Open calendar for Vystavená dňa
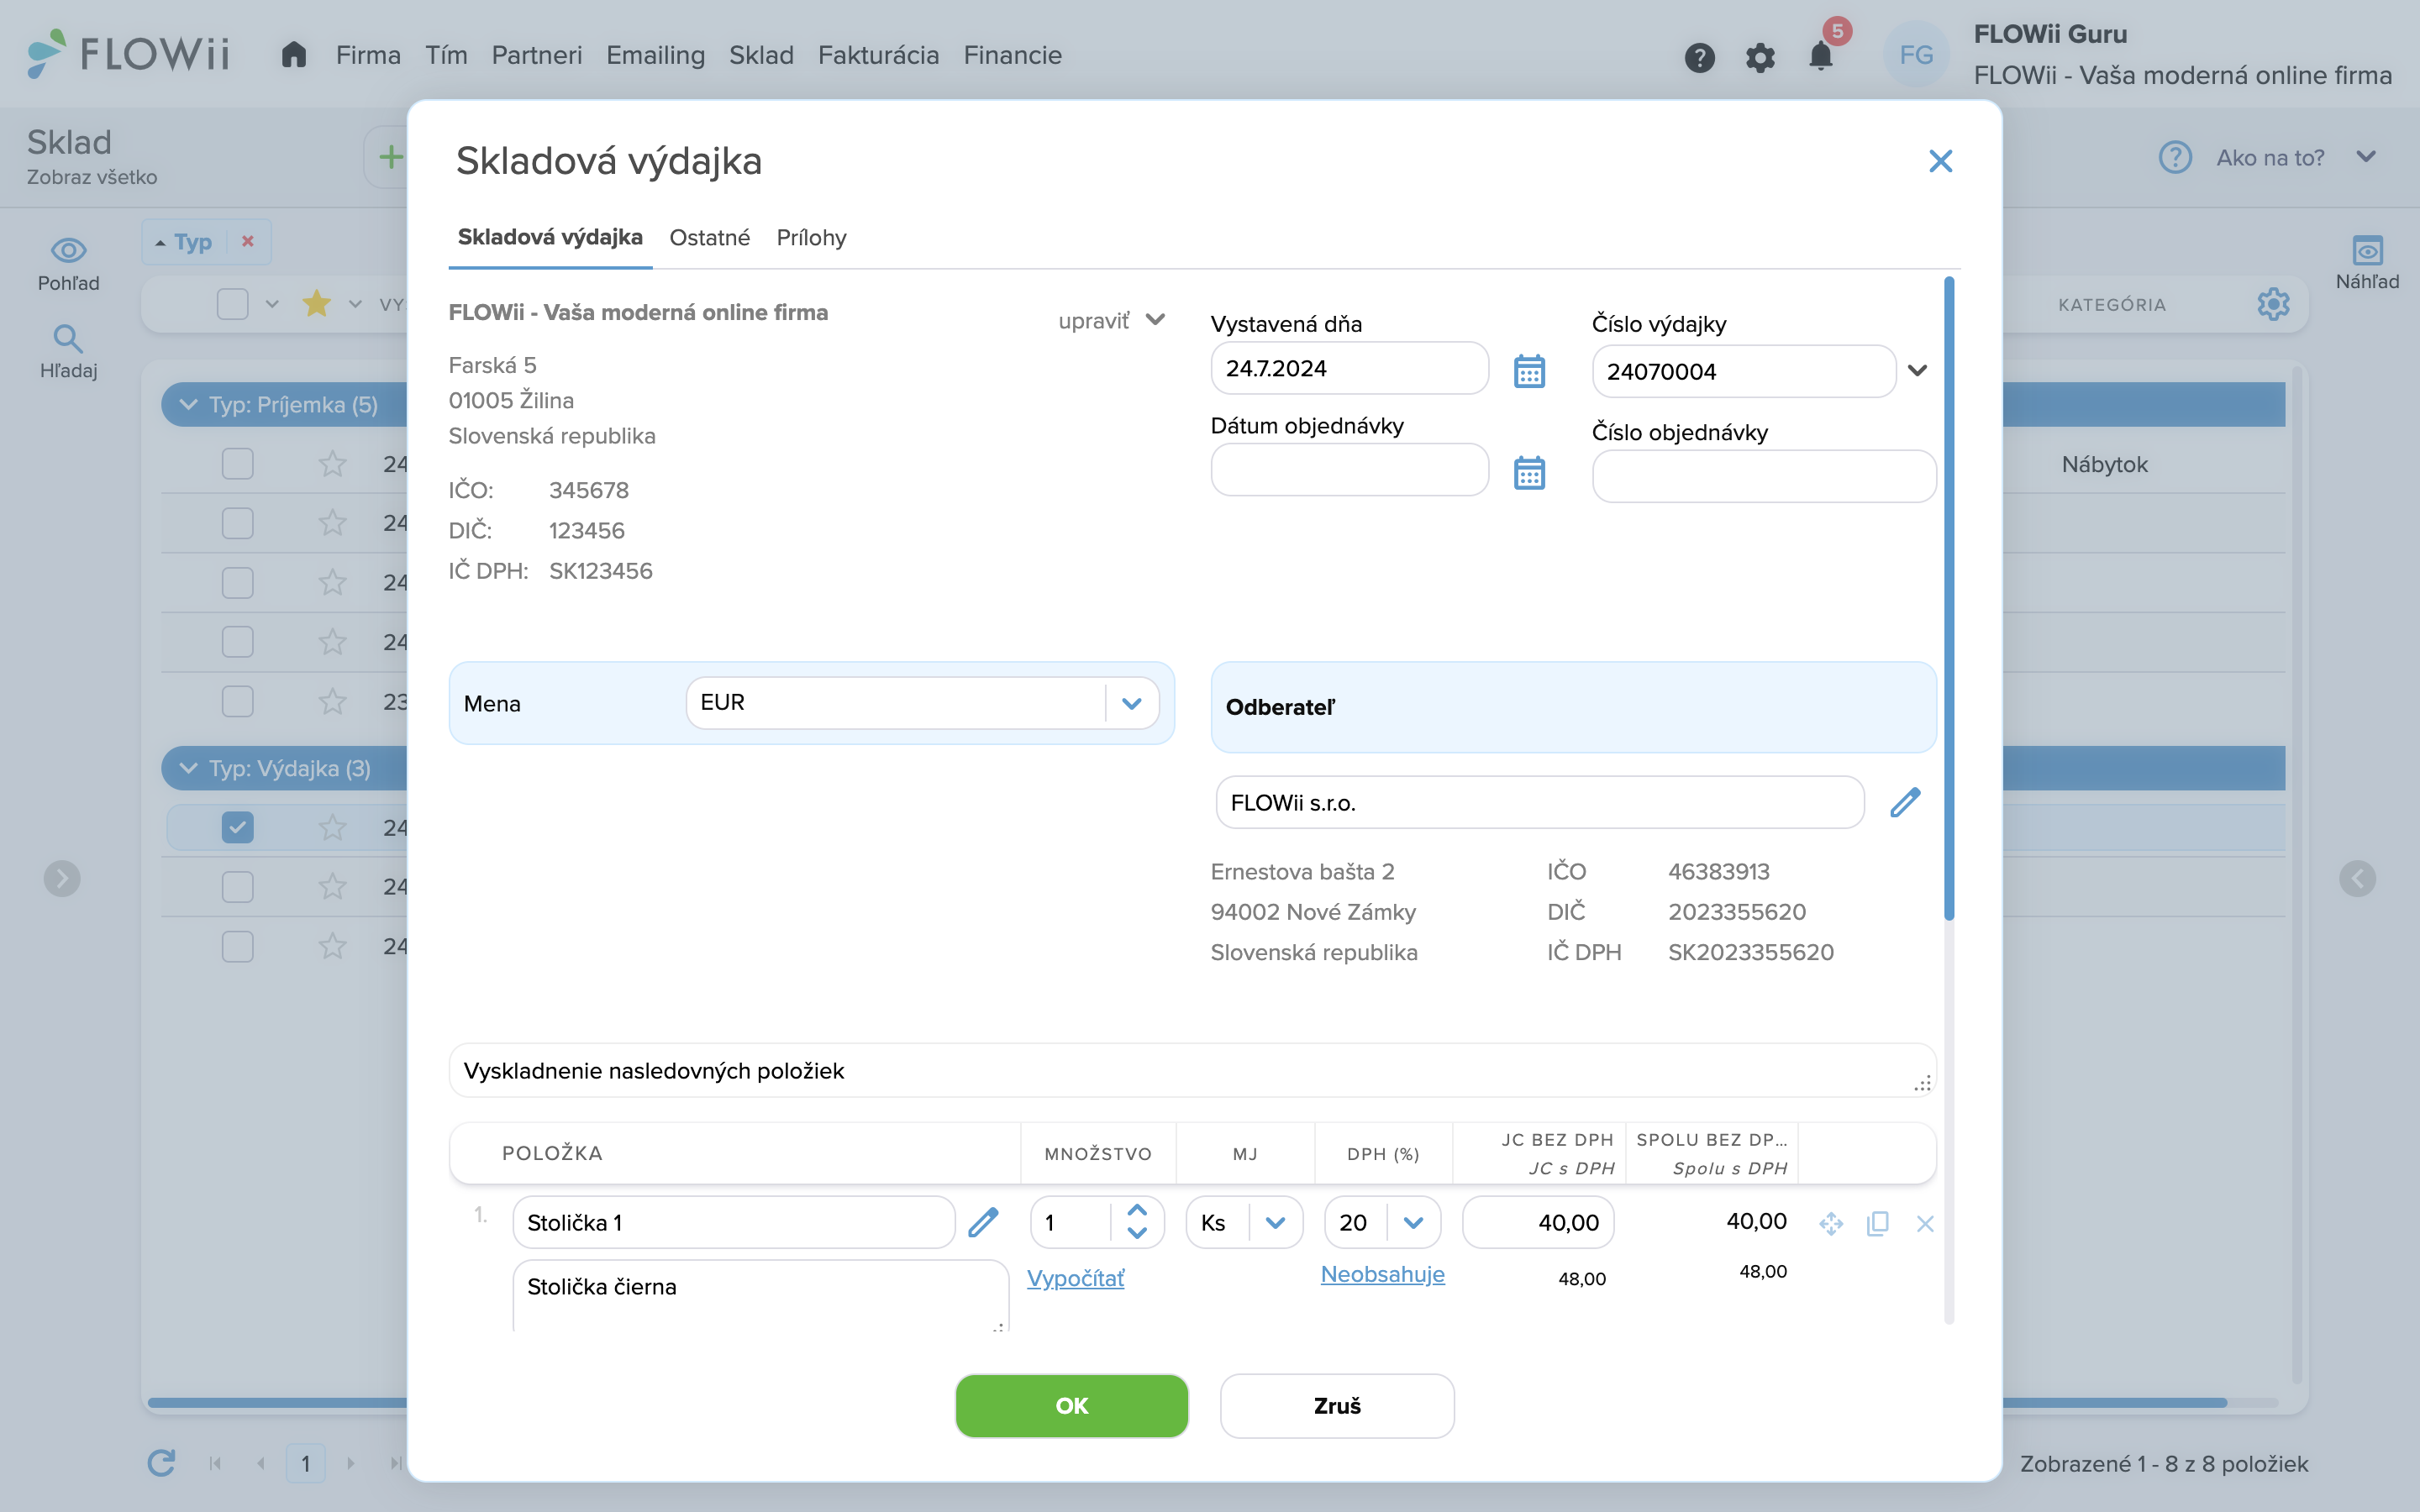Viewport: 2420px width, 1512px height. coord(1529,371)
